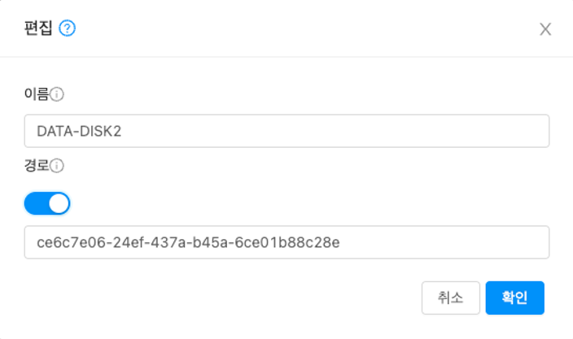This screenshot has width=573, height=339.
Task: Dismiss the edit dialog via X icon
Action: point(545,29)
